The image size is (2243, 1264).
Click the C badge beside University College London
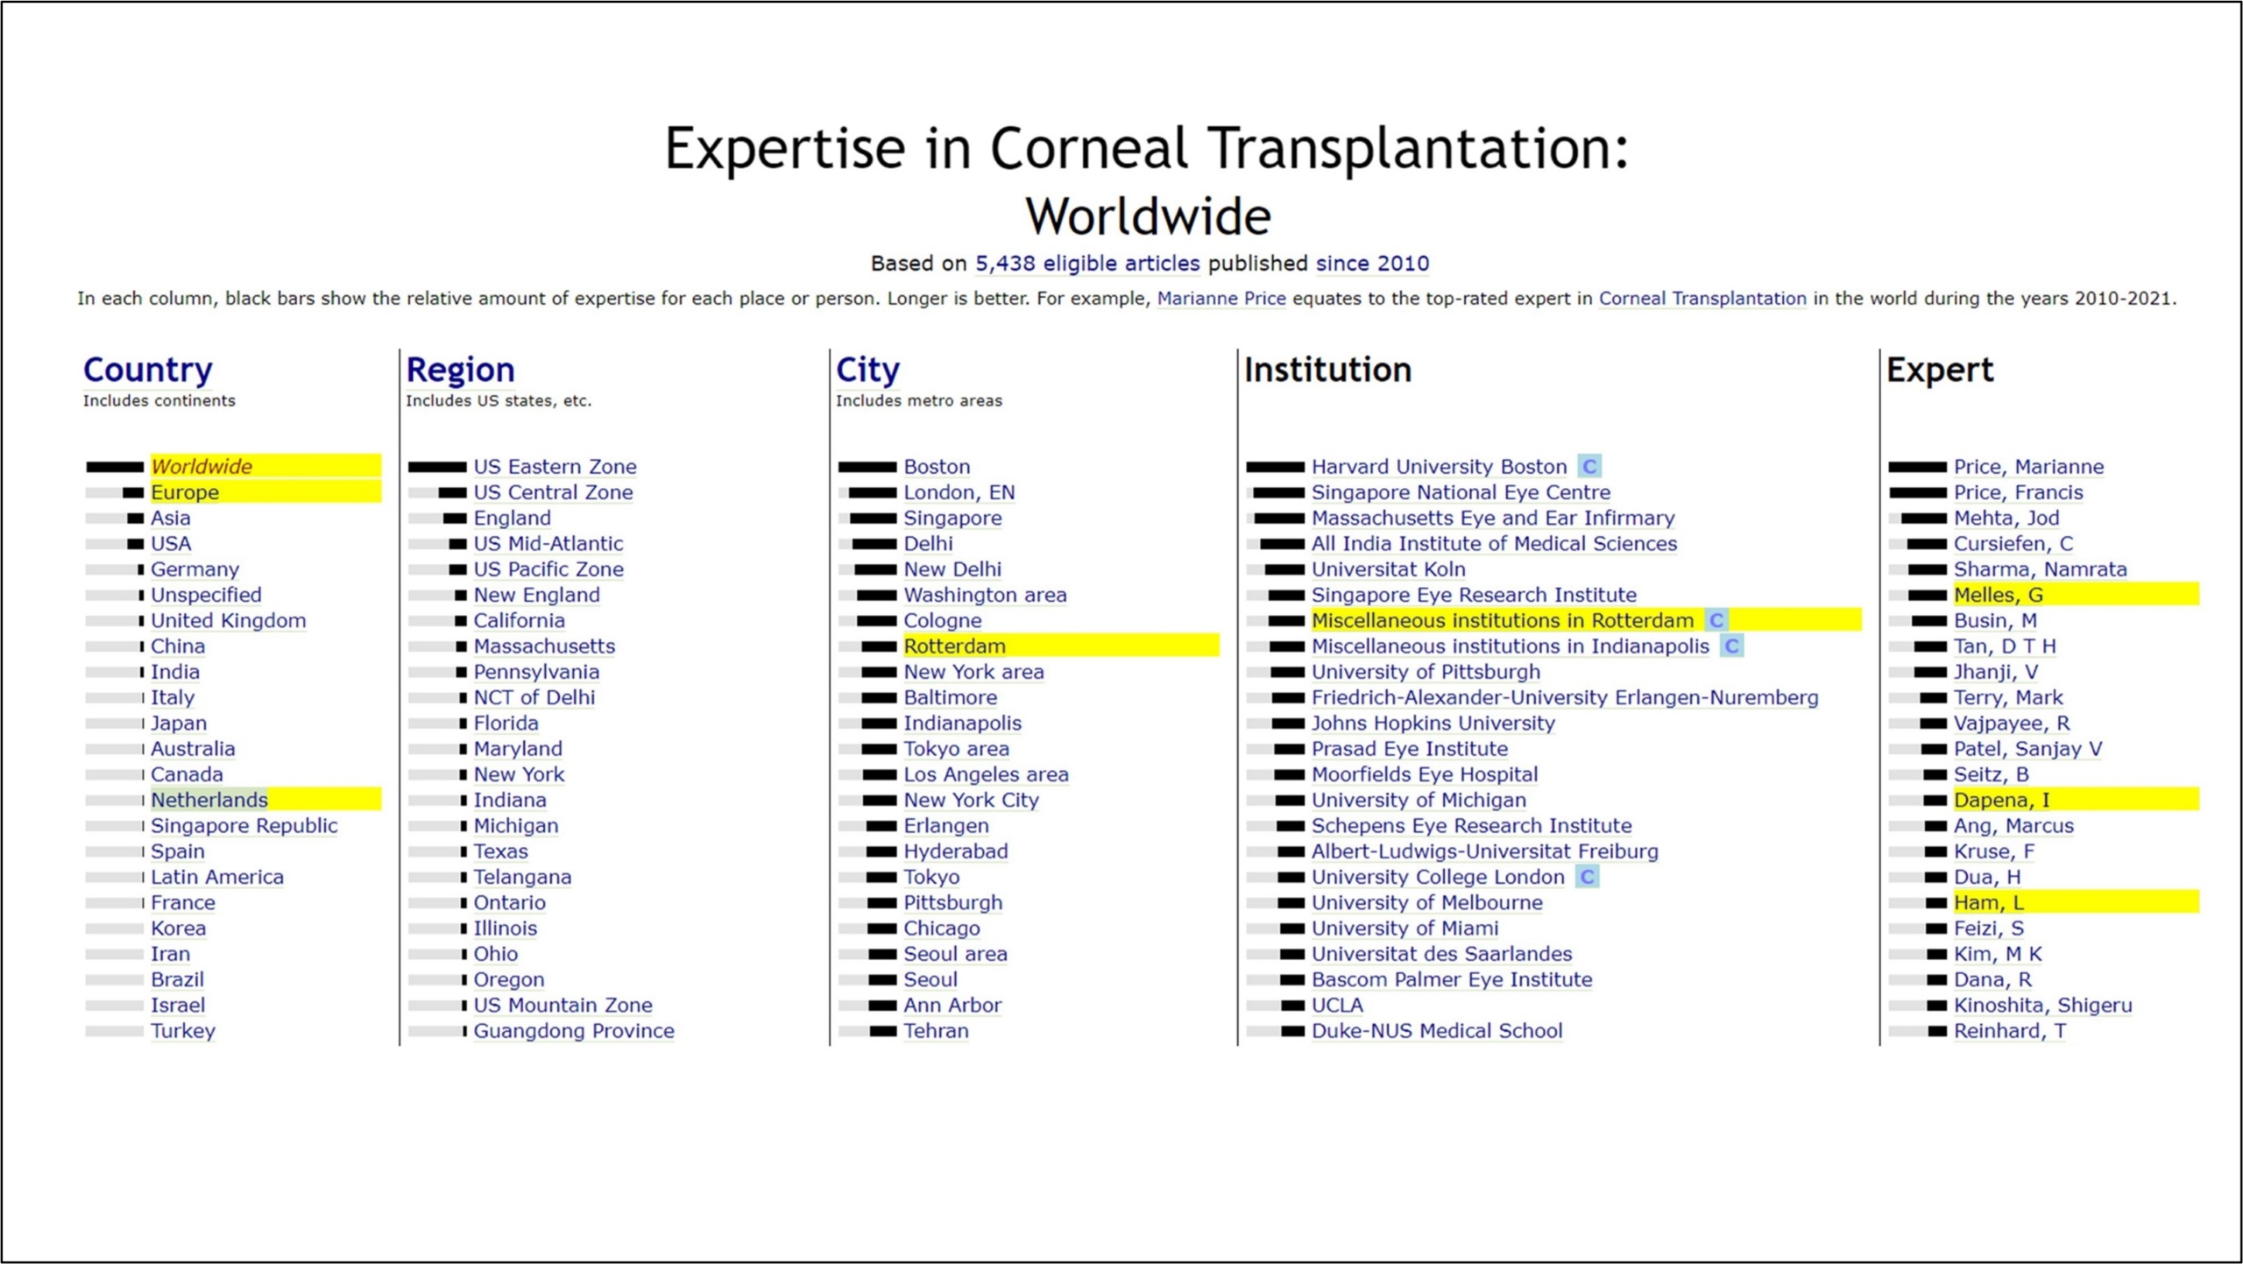click(1587, 877)
